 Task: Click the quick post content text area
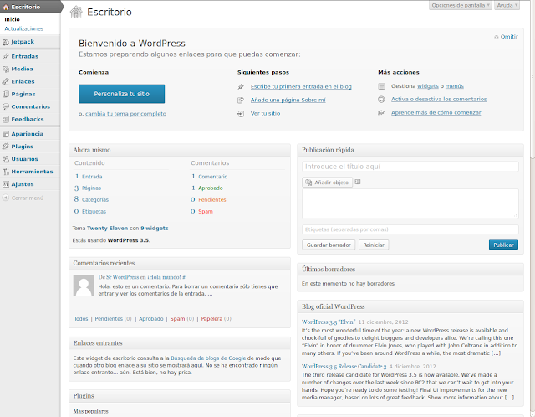pyautogui.click(x=410, y=203)
